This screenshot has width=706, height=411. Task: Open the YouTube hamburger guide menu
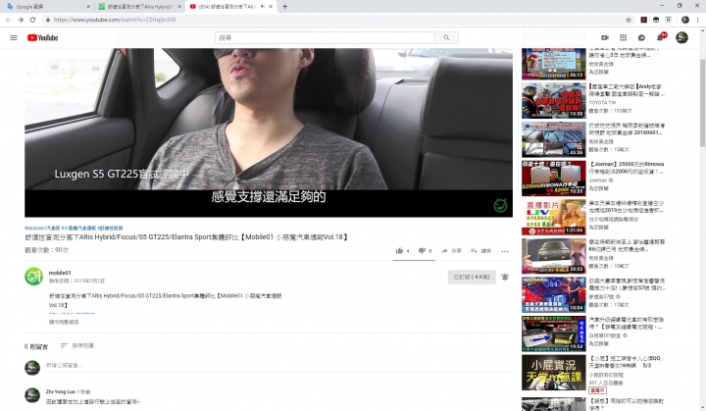(14, 38)
